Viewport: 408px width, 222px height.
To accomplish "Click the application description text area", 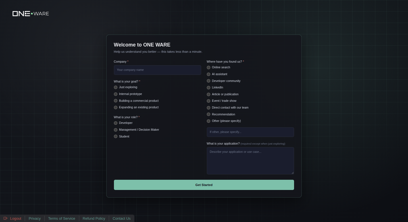I will tap(250, 161).
